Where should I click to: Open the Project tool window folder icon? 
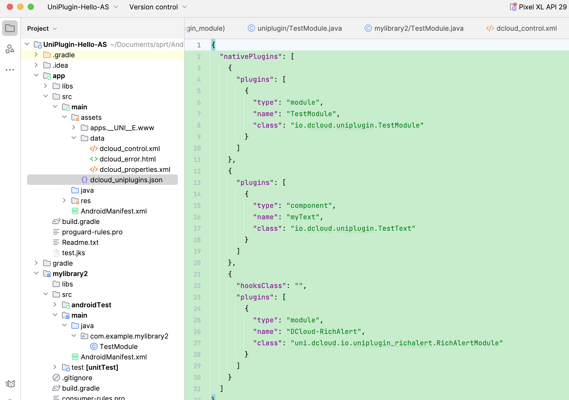(10, 28)
